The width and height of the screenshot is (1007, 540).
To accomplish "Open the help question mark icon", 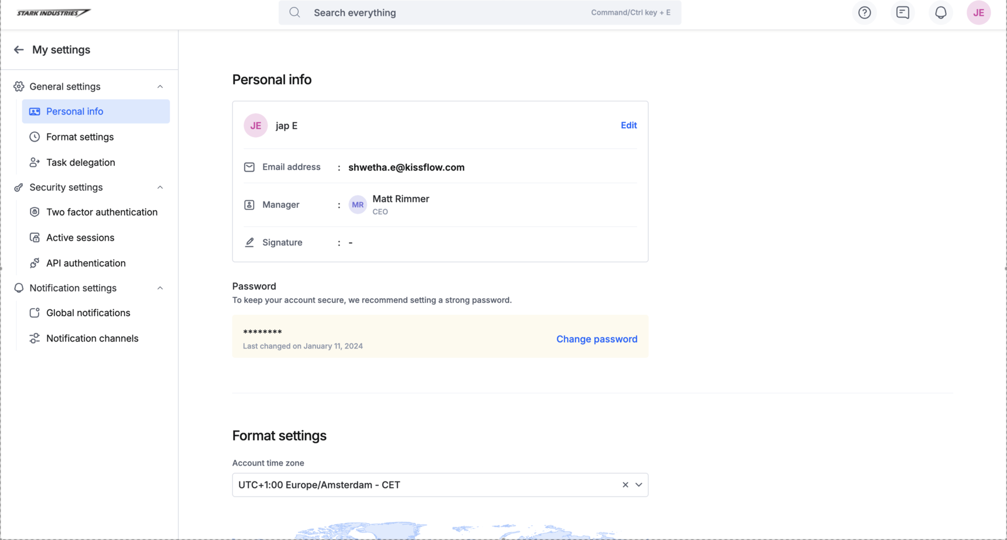I will coord(865,12).
